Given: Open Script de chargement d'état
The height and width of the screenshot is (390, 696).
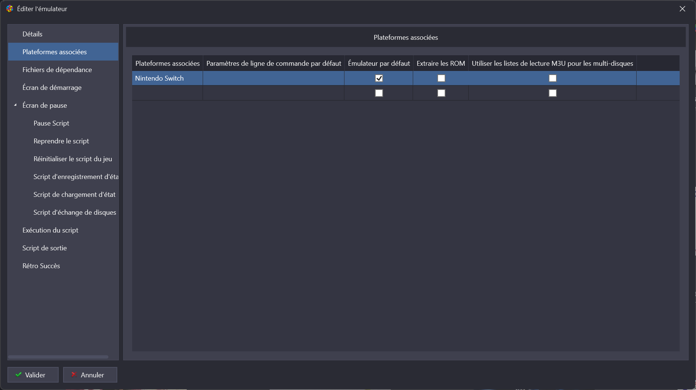Looking at the screenshot, I should click(x=74, y=195).
